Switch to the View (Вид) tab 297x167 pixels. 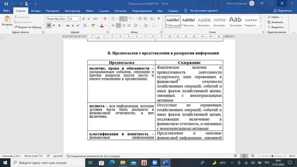click(160, 11)
